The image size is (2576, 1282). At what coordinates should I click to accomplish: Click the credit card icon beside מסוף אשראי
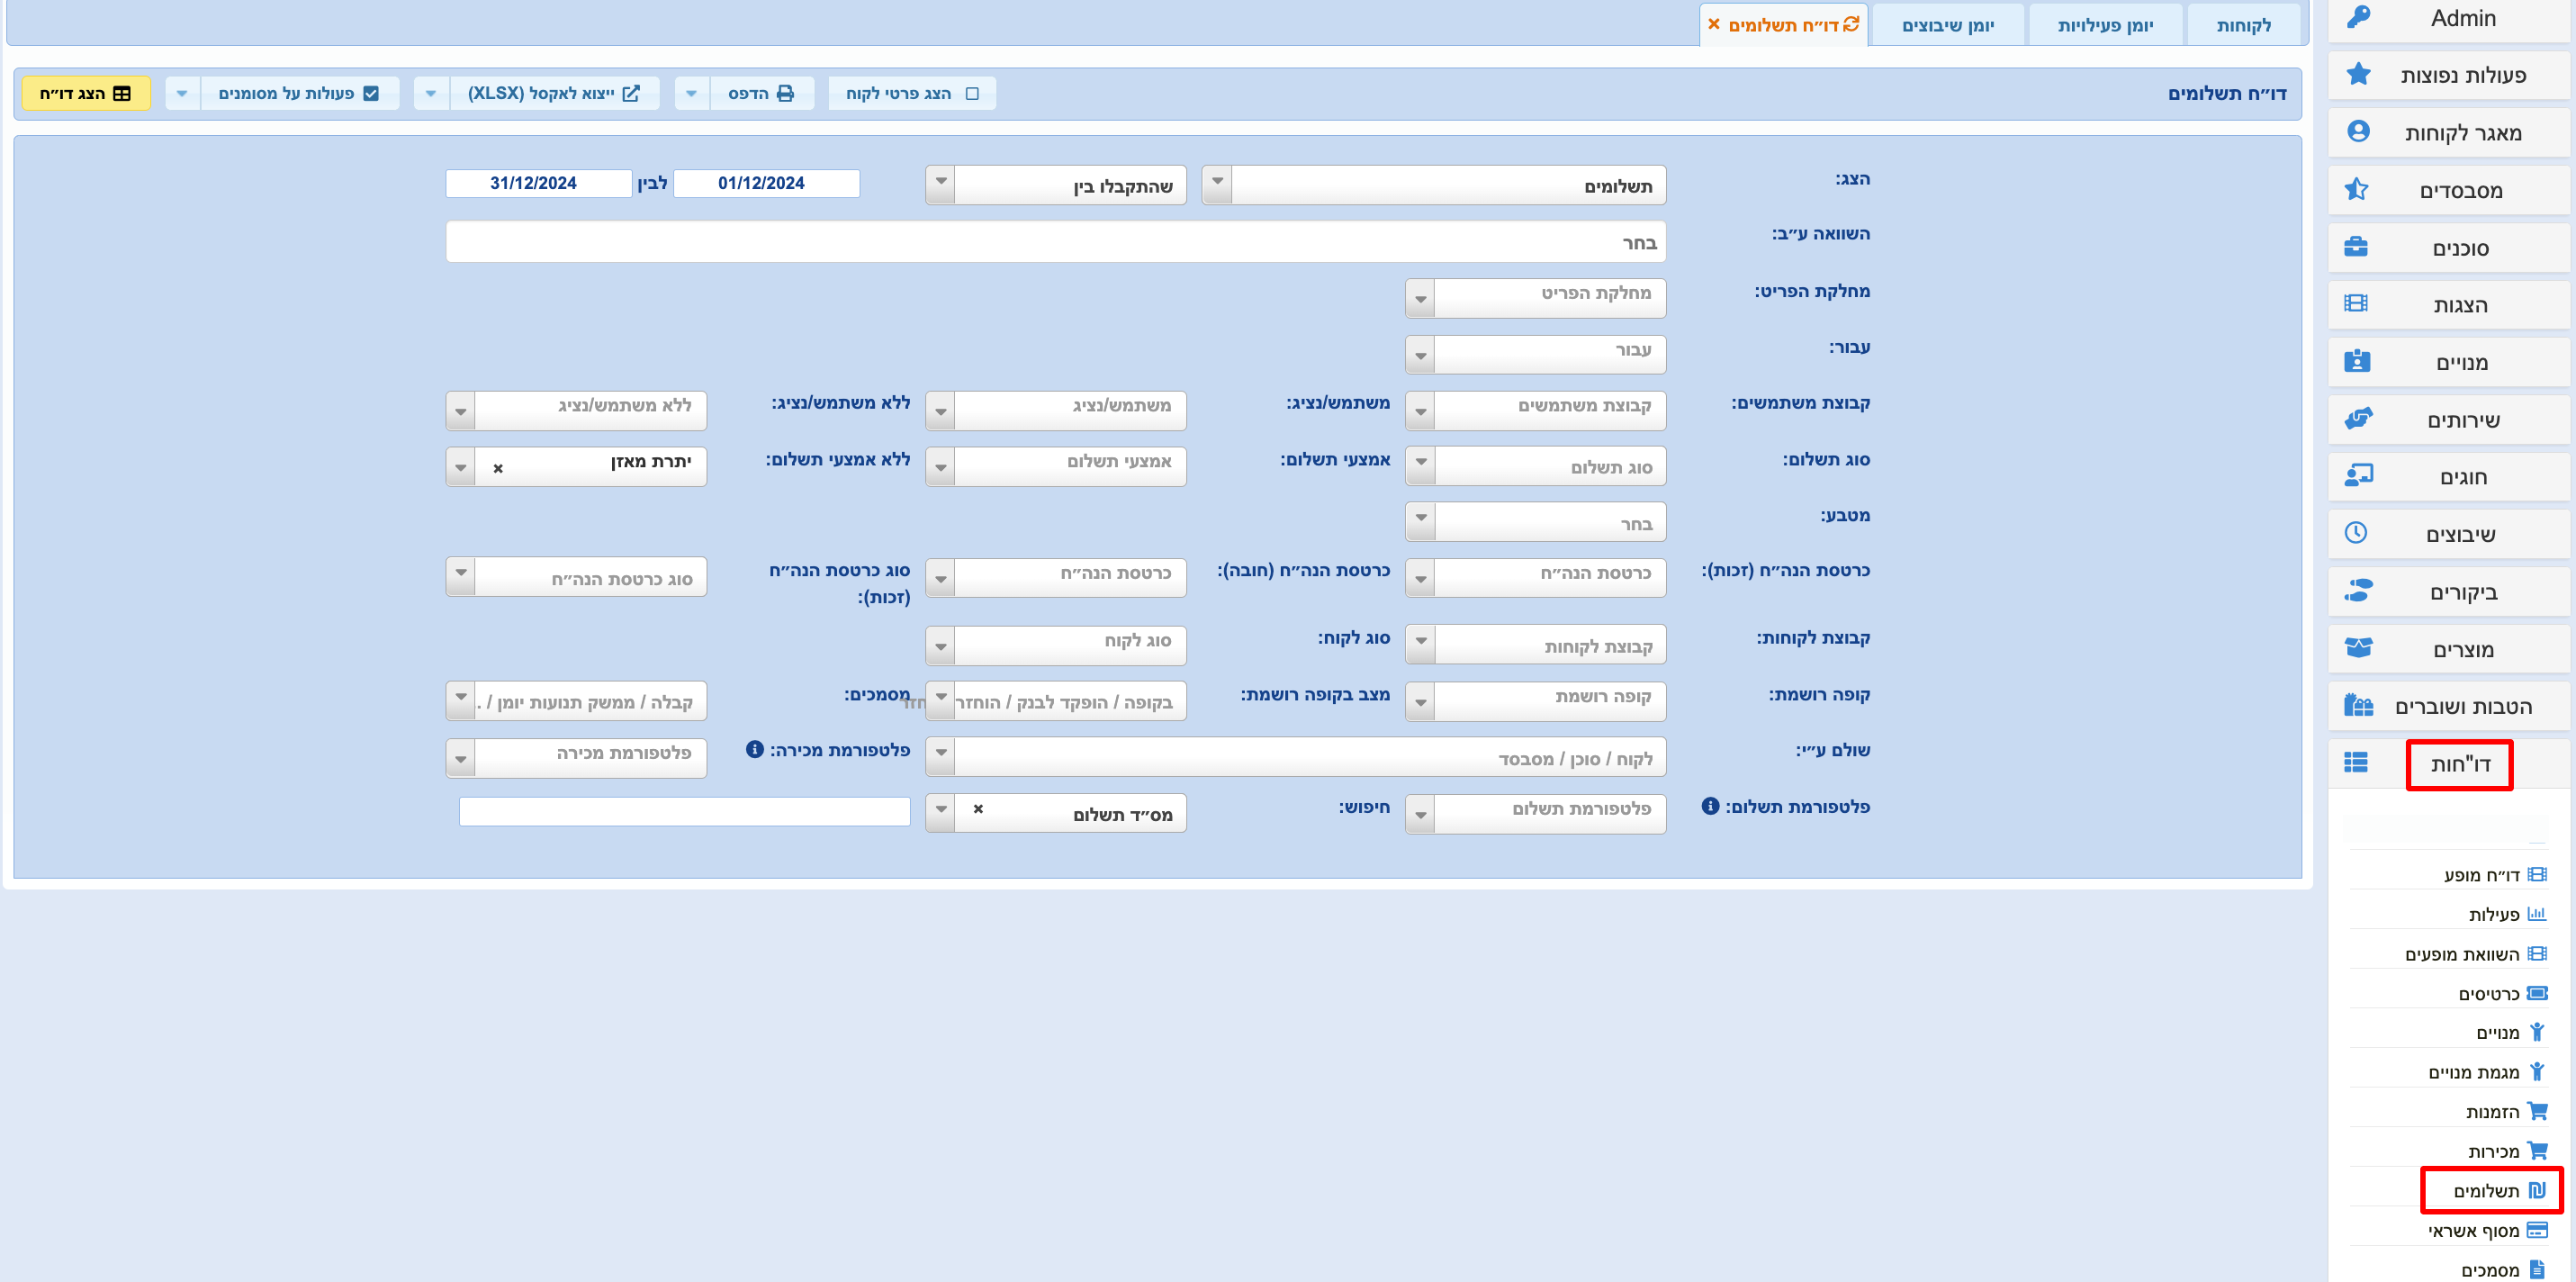(x=2537, y=1230)
